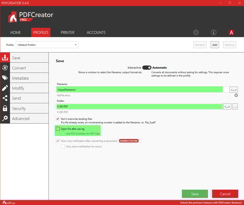The image size is (244, 205).
Task: Go to the HOME tab
Action: 16,32
